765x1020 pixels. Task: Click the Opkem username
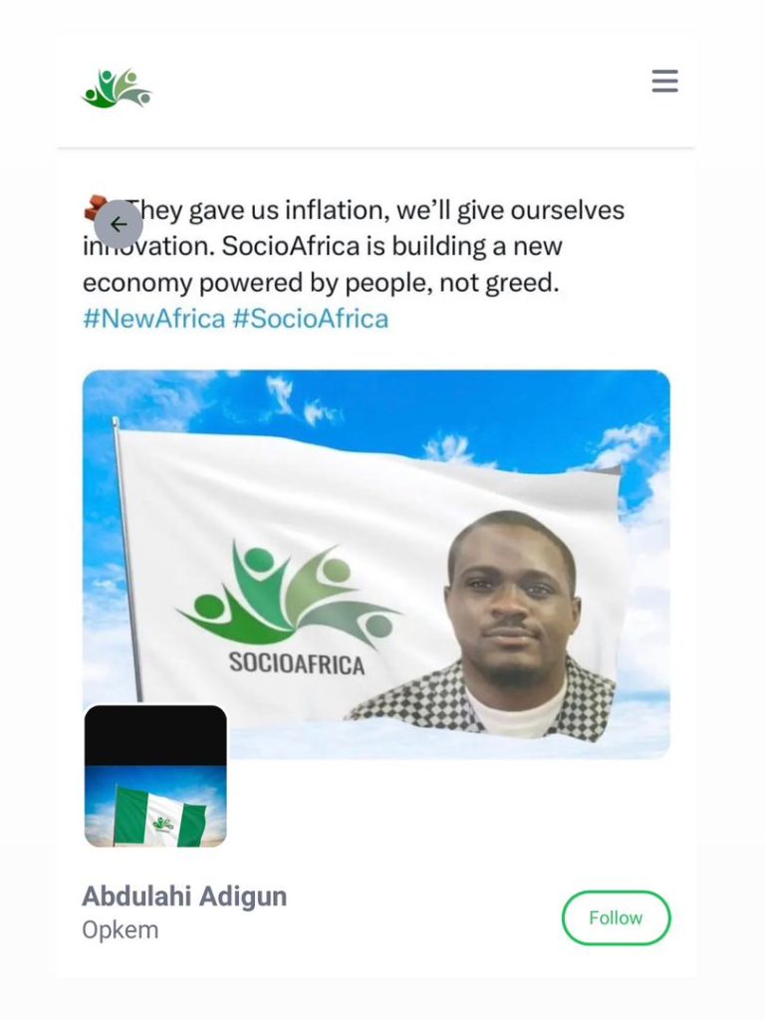(x=121, y=929)
